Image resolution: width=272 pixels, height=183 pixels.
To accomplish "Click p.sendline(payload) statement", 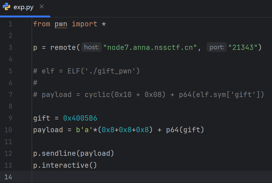I will point(74,154).
